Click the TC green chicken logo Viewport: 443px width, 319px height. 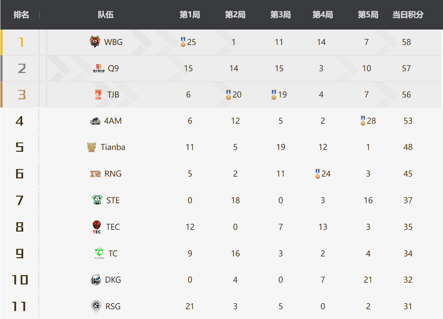point(99,253)
